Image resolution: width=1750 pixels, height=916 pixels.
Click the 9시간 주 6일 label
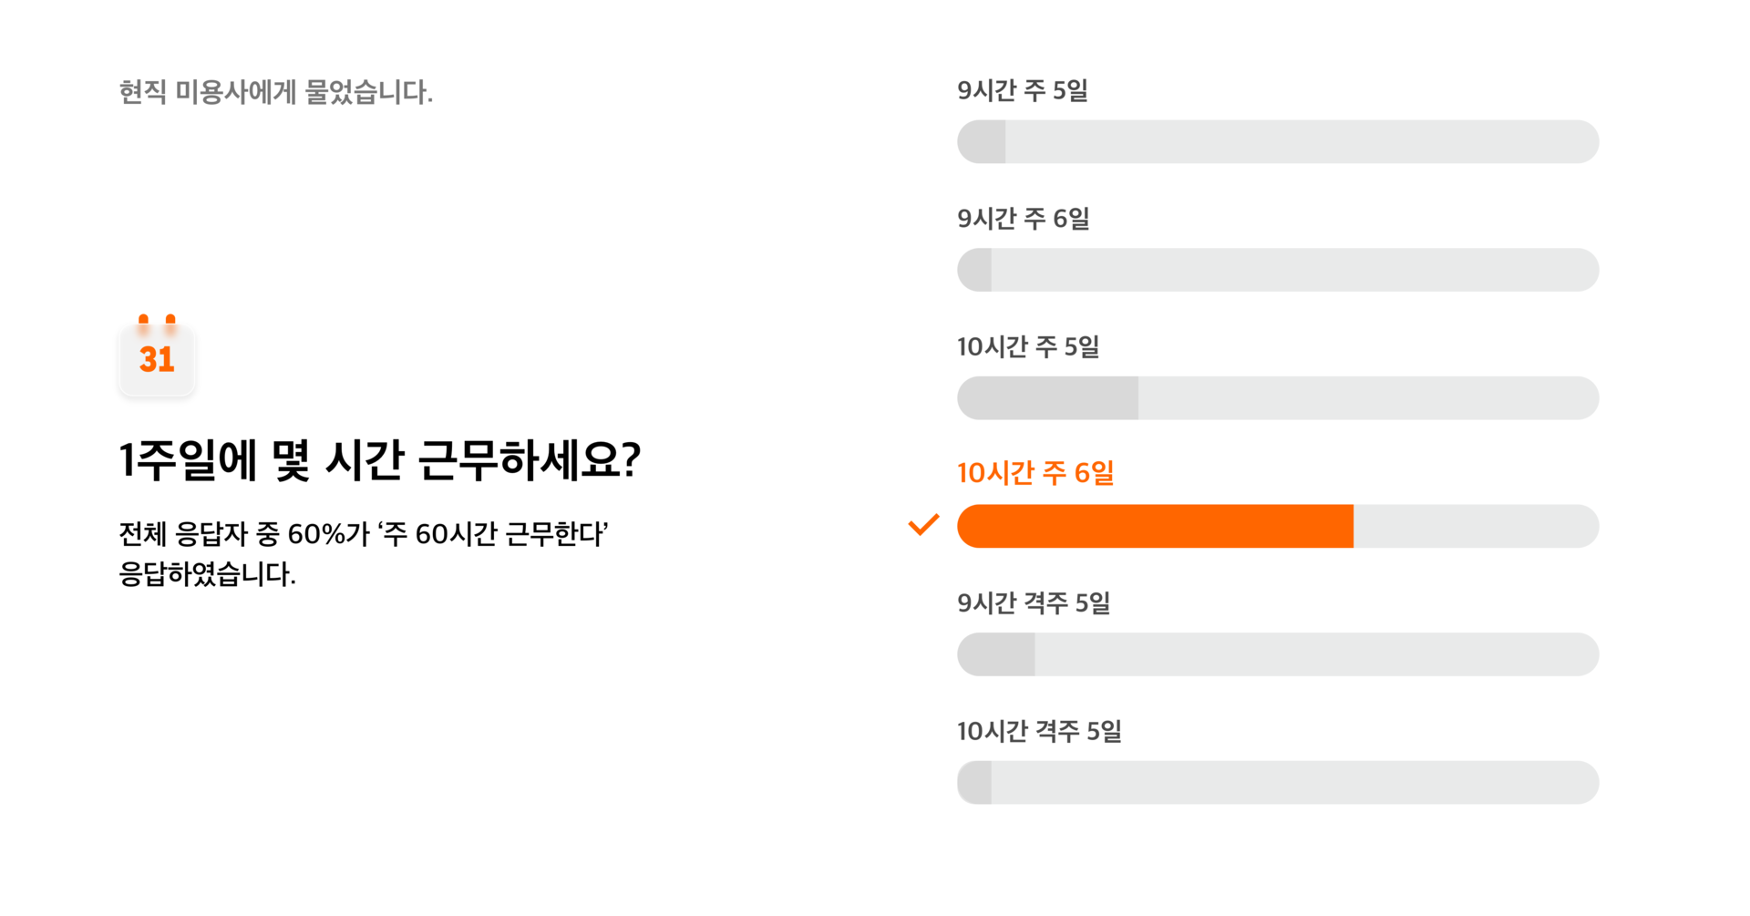click(x=1024, y=219)
